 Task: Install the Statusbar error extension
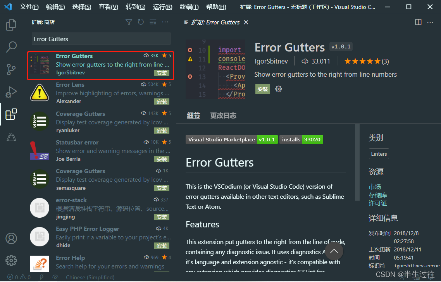pyautogui.click(x=162, y=159)
